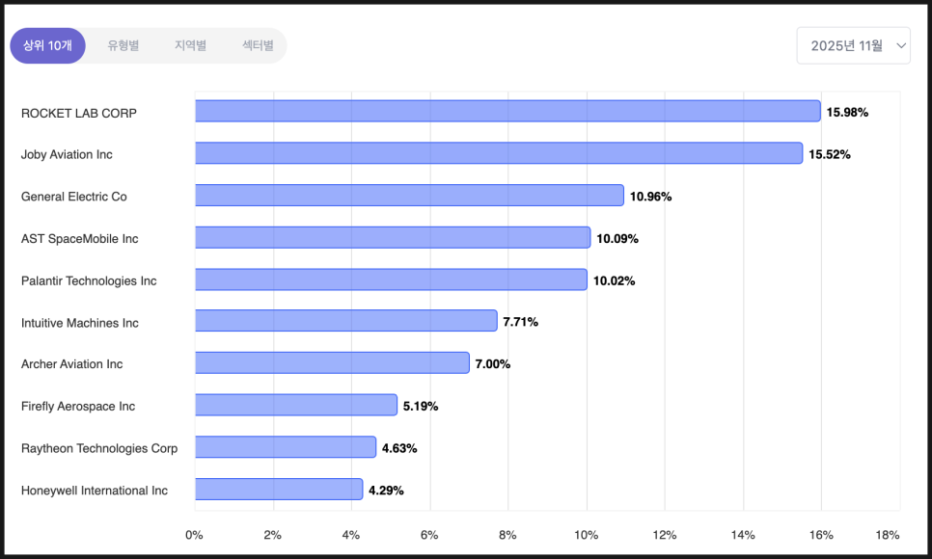Click the 15.98% value label

[x=847, y=112]
